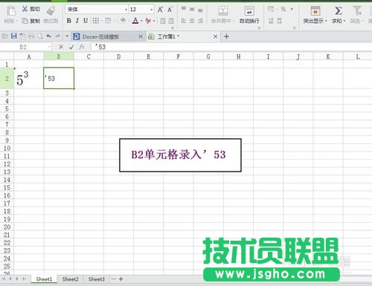Toggle Italic formatting

tap(77, 21)
